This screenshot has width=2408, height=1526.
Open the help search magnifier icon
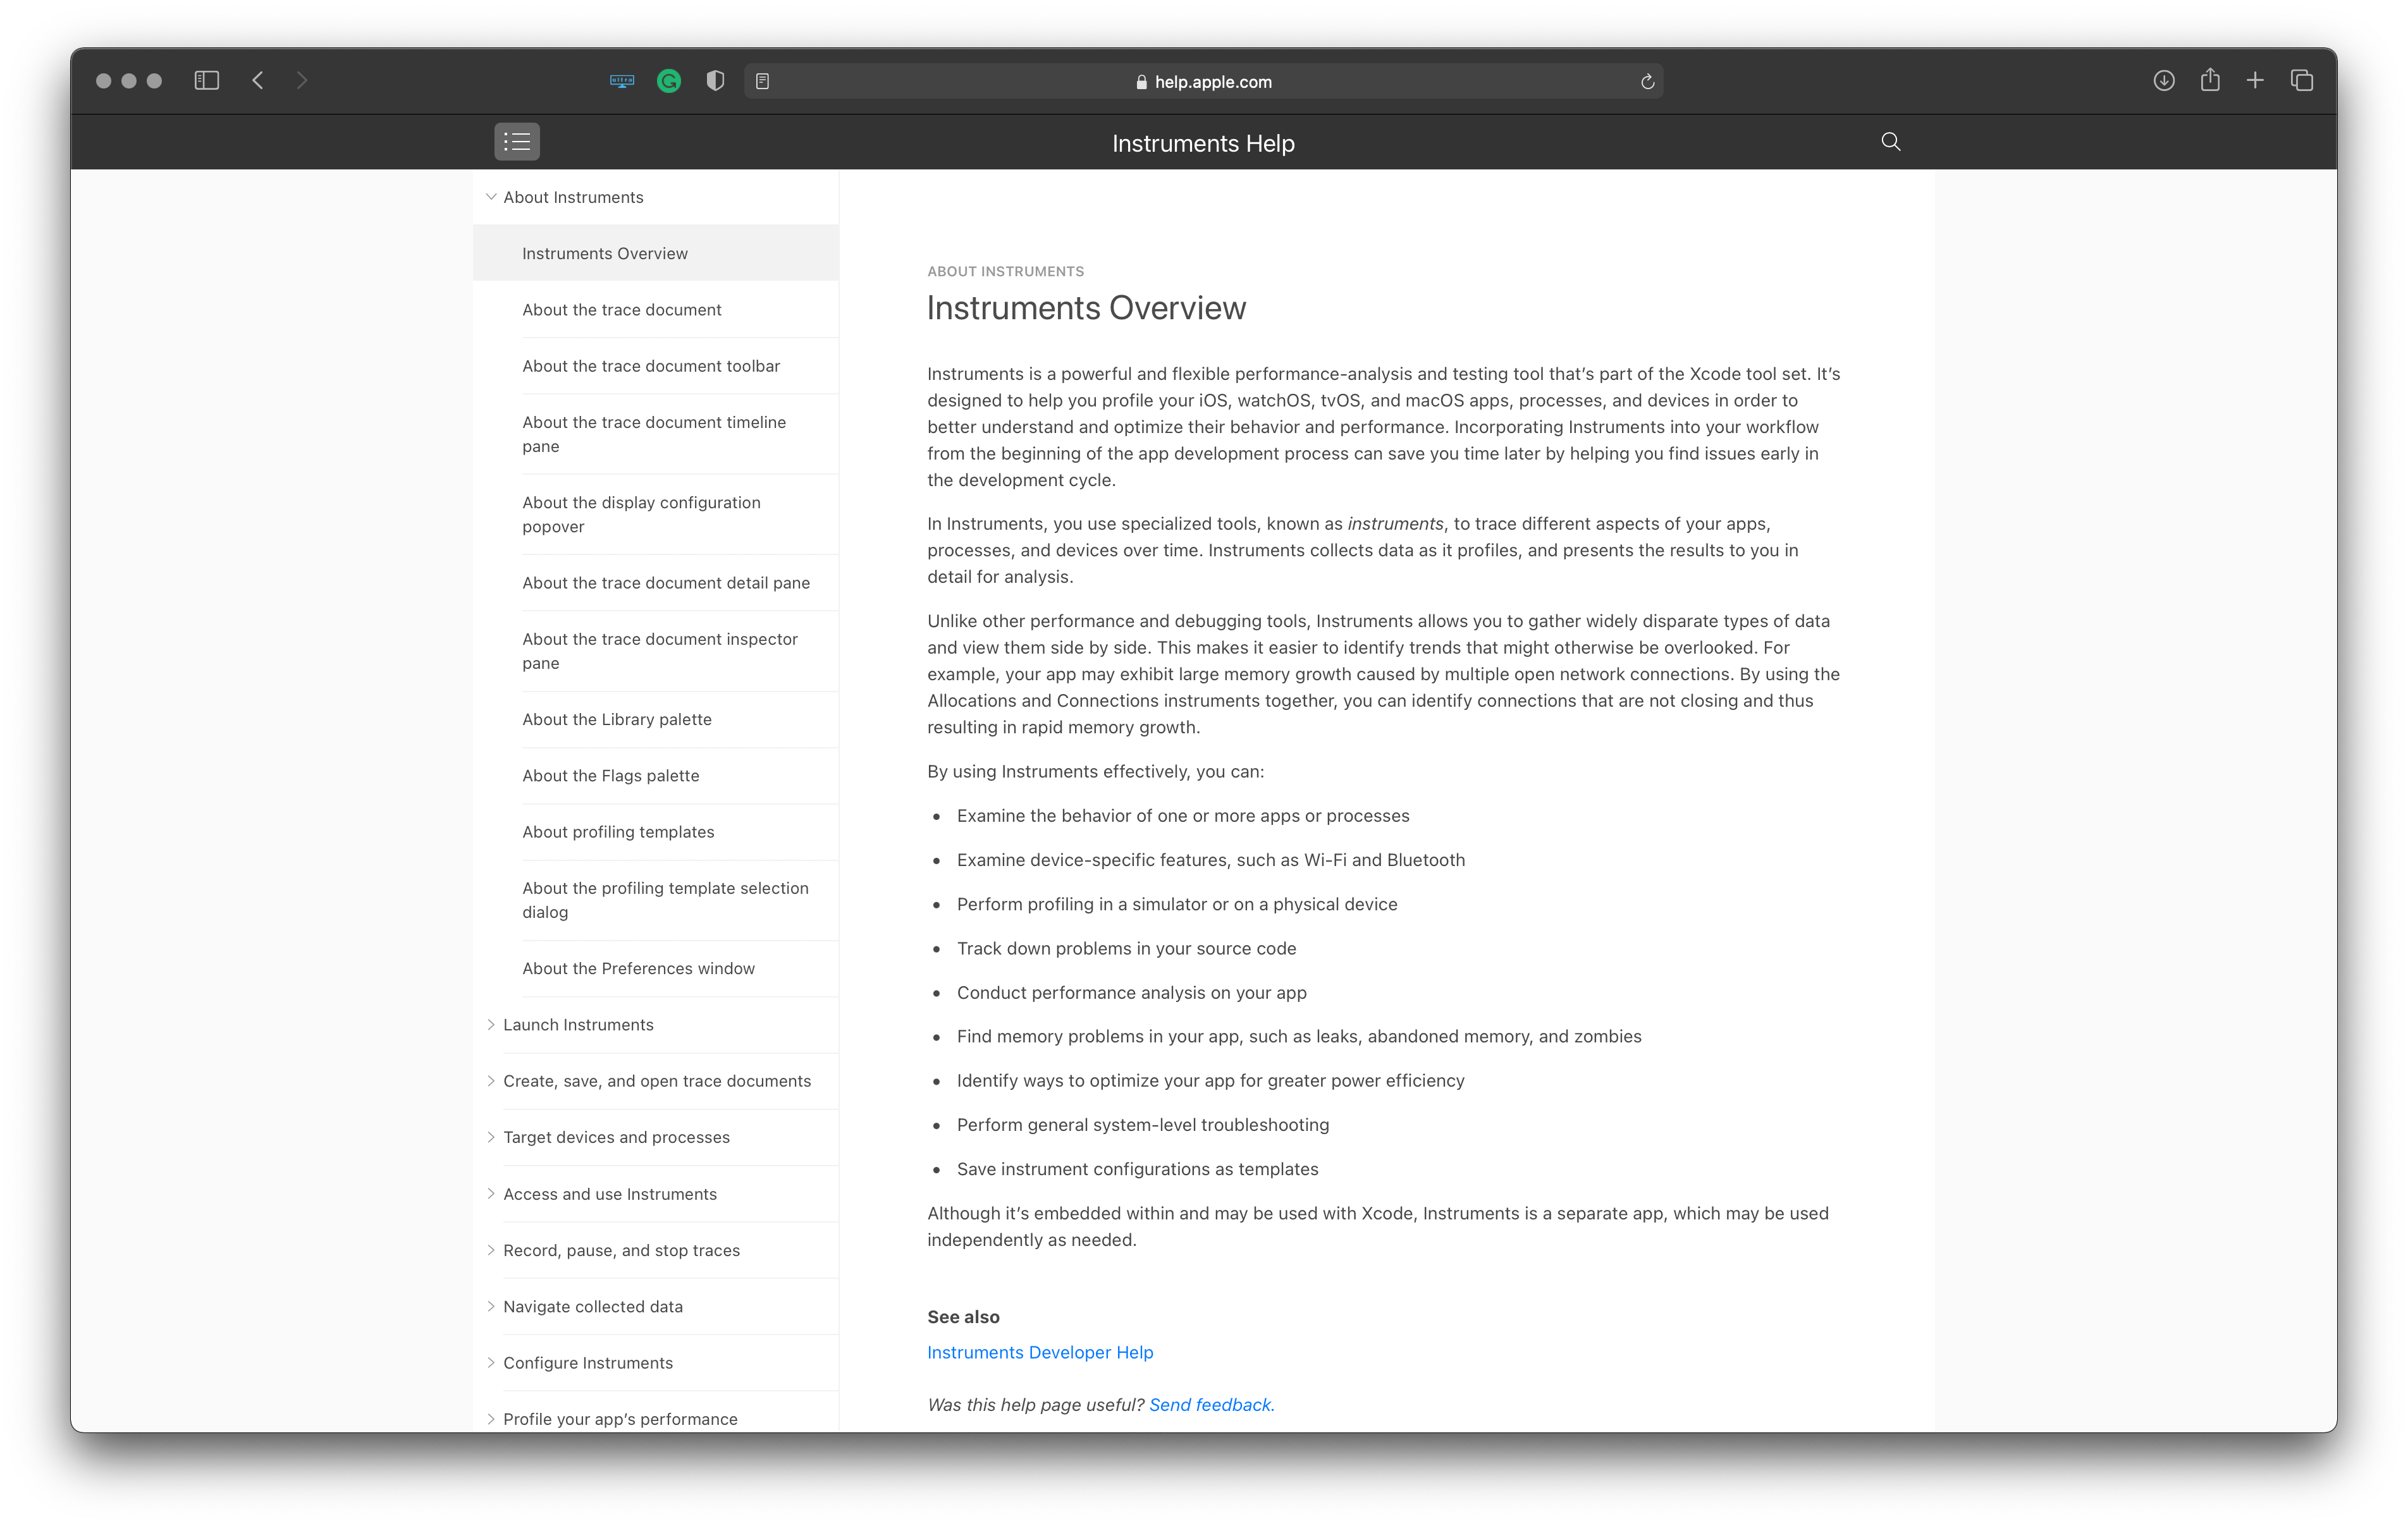[x=1890, y=142]
